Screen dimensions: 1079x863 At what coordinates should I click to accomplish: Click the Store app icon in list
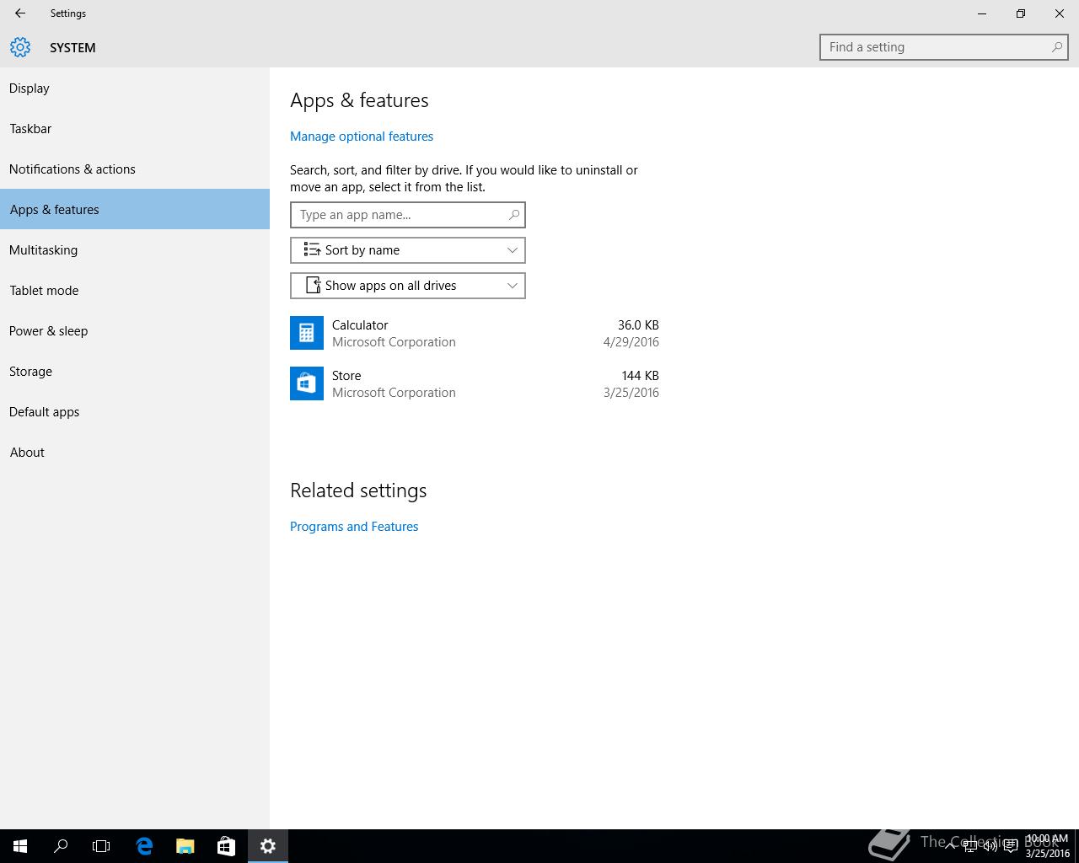tap(307, 383)
